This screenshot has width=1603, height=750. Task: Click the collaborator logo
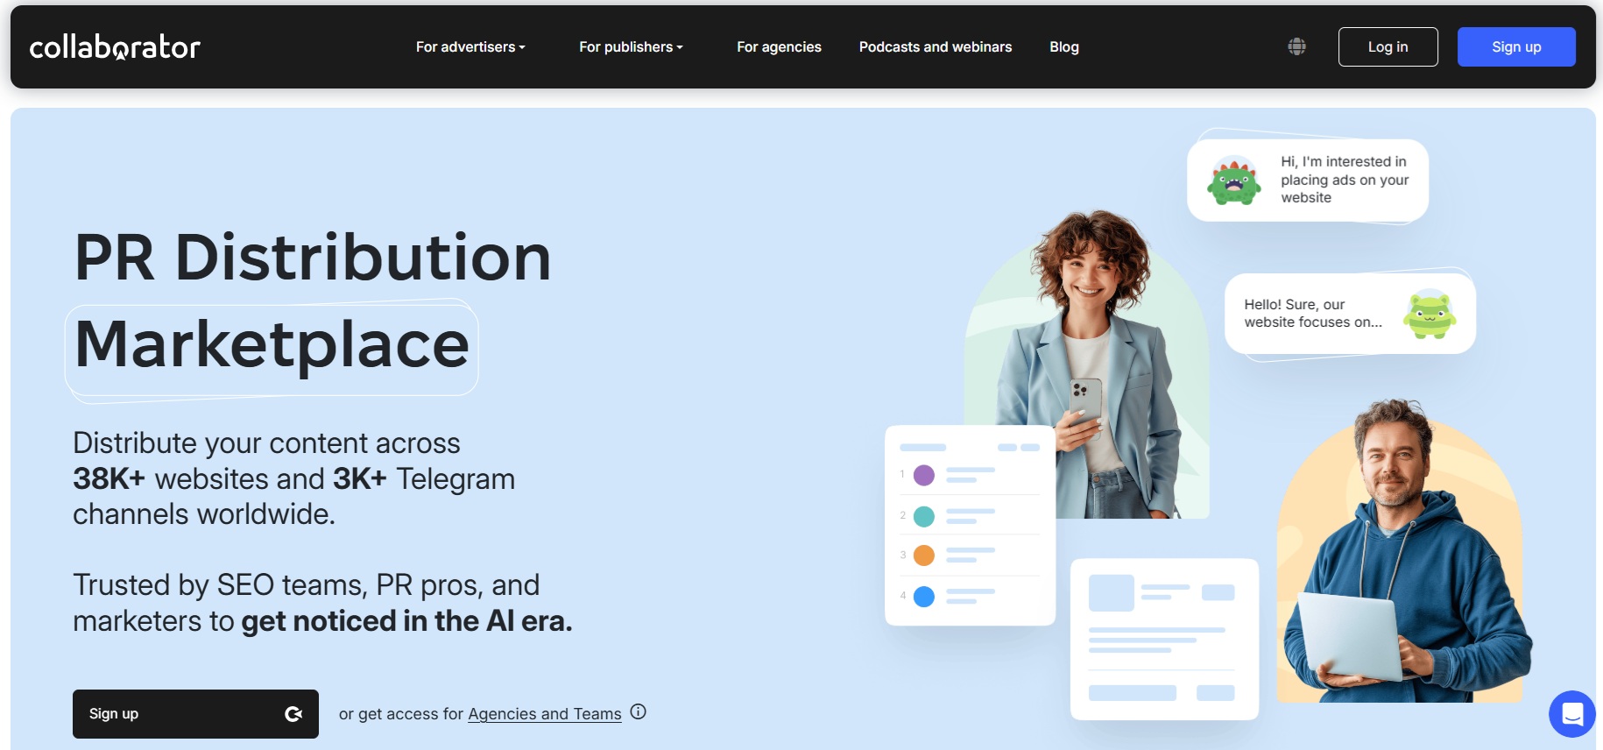(x=115, y=47)
